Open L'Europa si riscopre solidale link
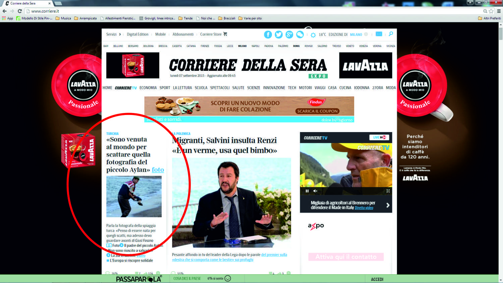Viewport: 503px width, 283px height. pyautogui.click(x=131, y=261)
